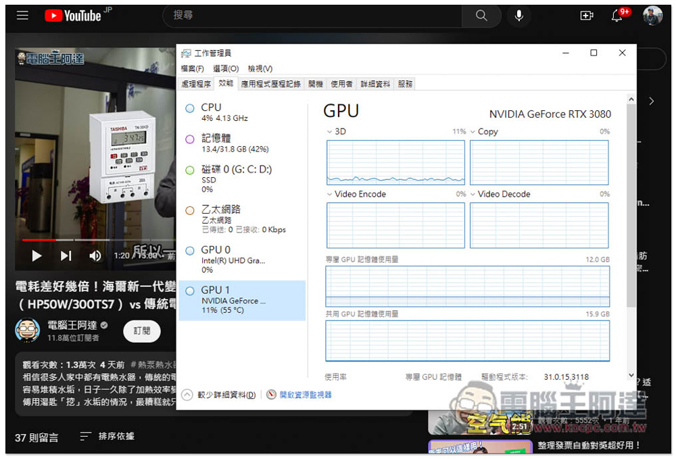Click the search magnifier button
This screenshot has height=459, width=676.
coord(481,16)
